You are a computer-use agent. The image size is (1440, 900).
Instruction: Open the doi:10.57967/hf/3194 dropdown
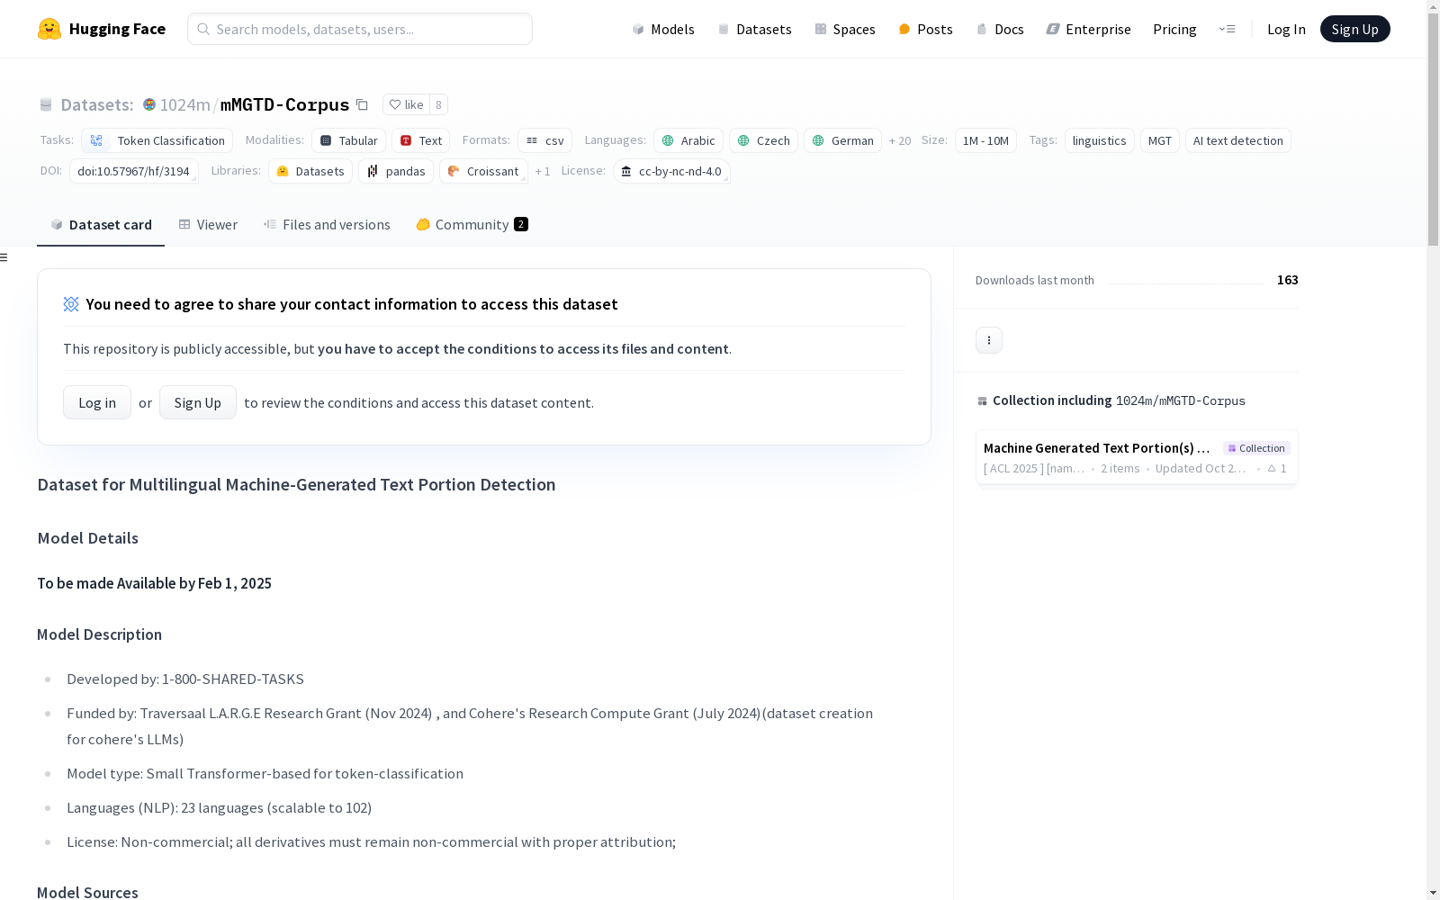click(x=133, y=171)
